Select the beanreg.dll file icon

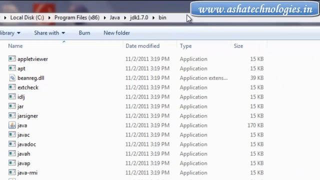pyautogui.click(x=12, y=78)
